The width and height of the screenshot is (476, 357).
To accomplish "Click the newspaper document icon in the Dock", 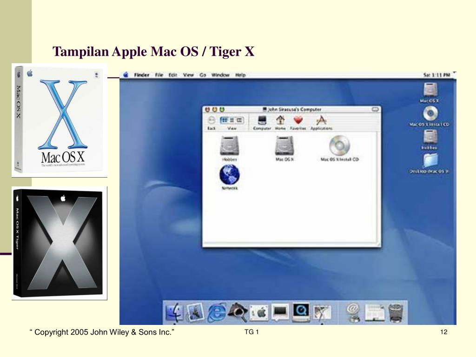I will coord(375,313).
